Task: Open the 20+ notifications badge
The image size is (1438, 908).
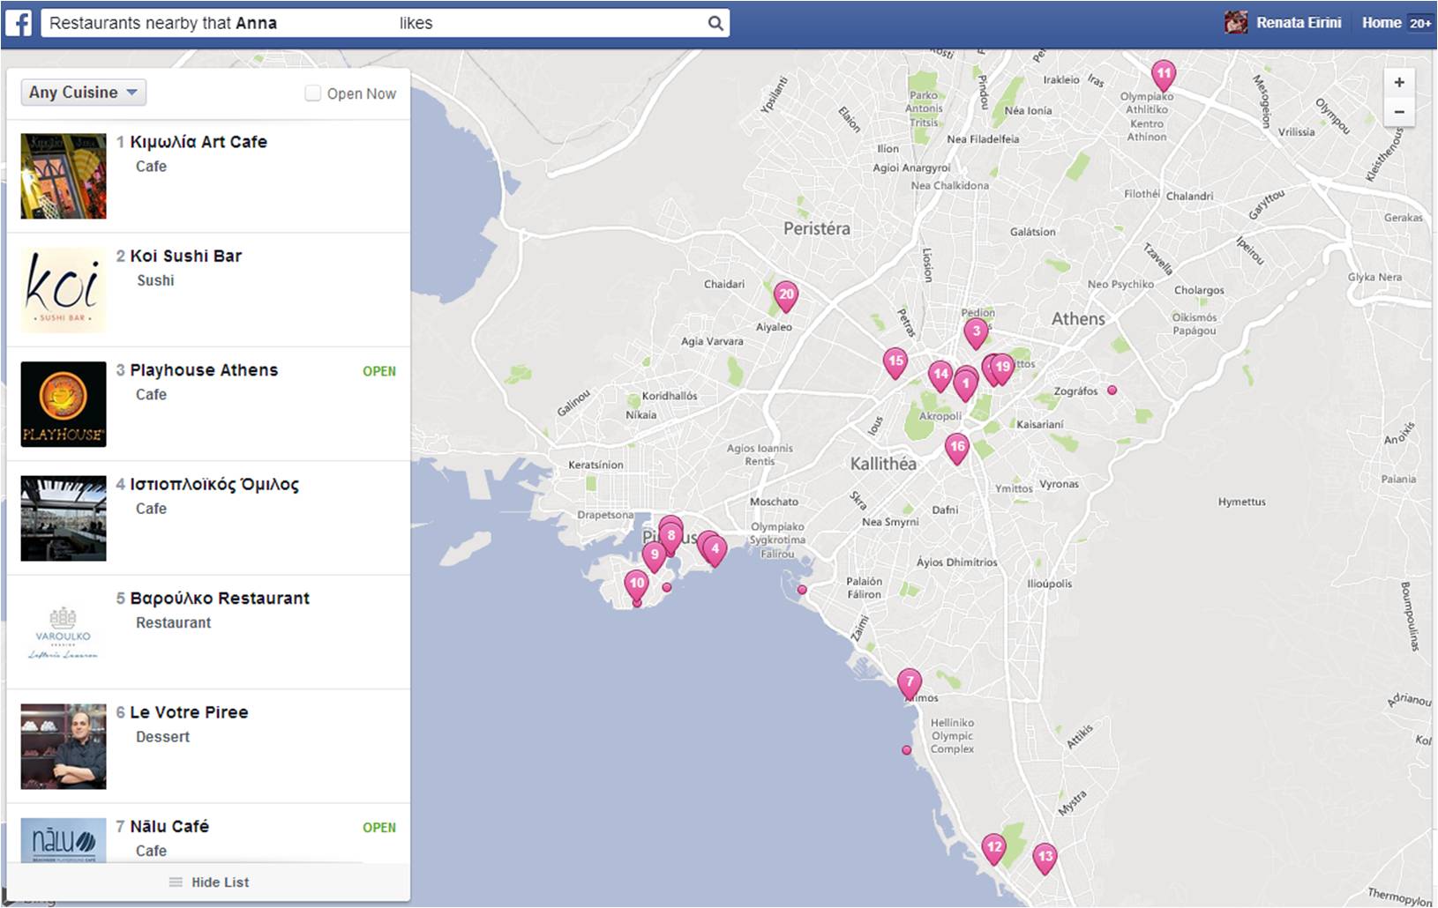Action: [x=1419, y=24]
